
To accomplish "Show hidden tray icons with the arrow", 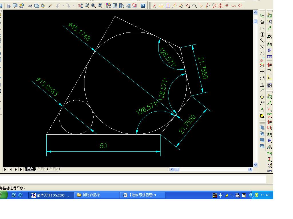I will point(251,195).
